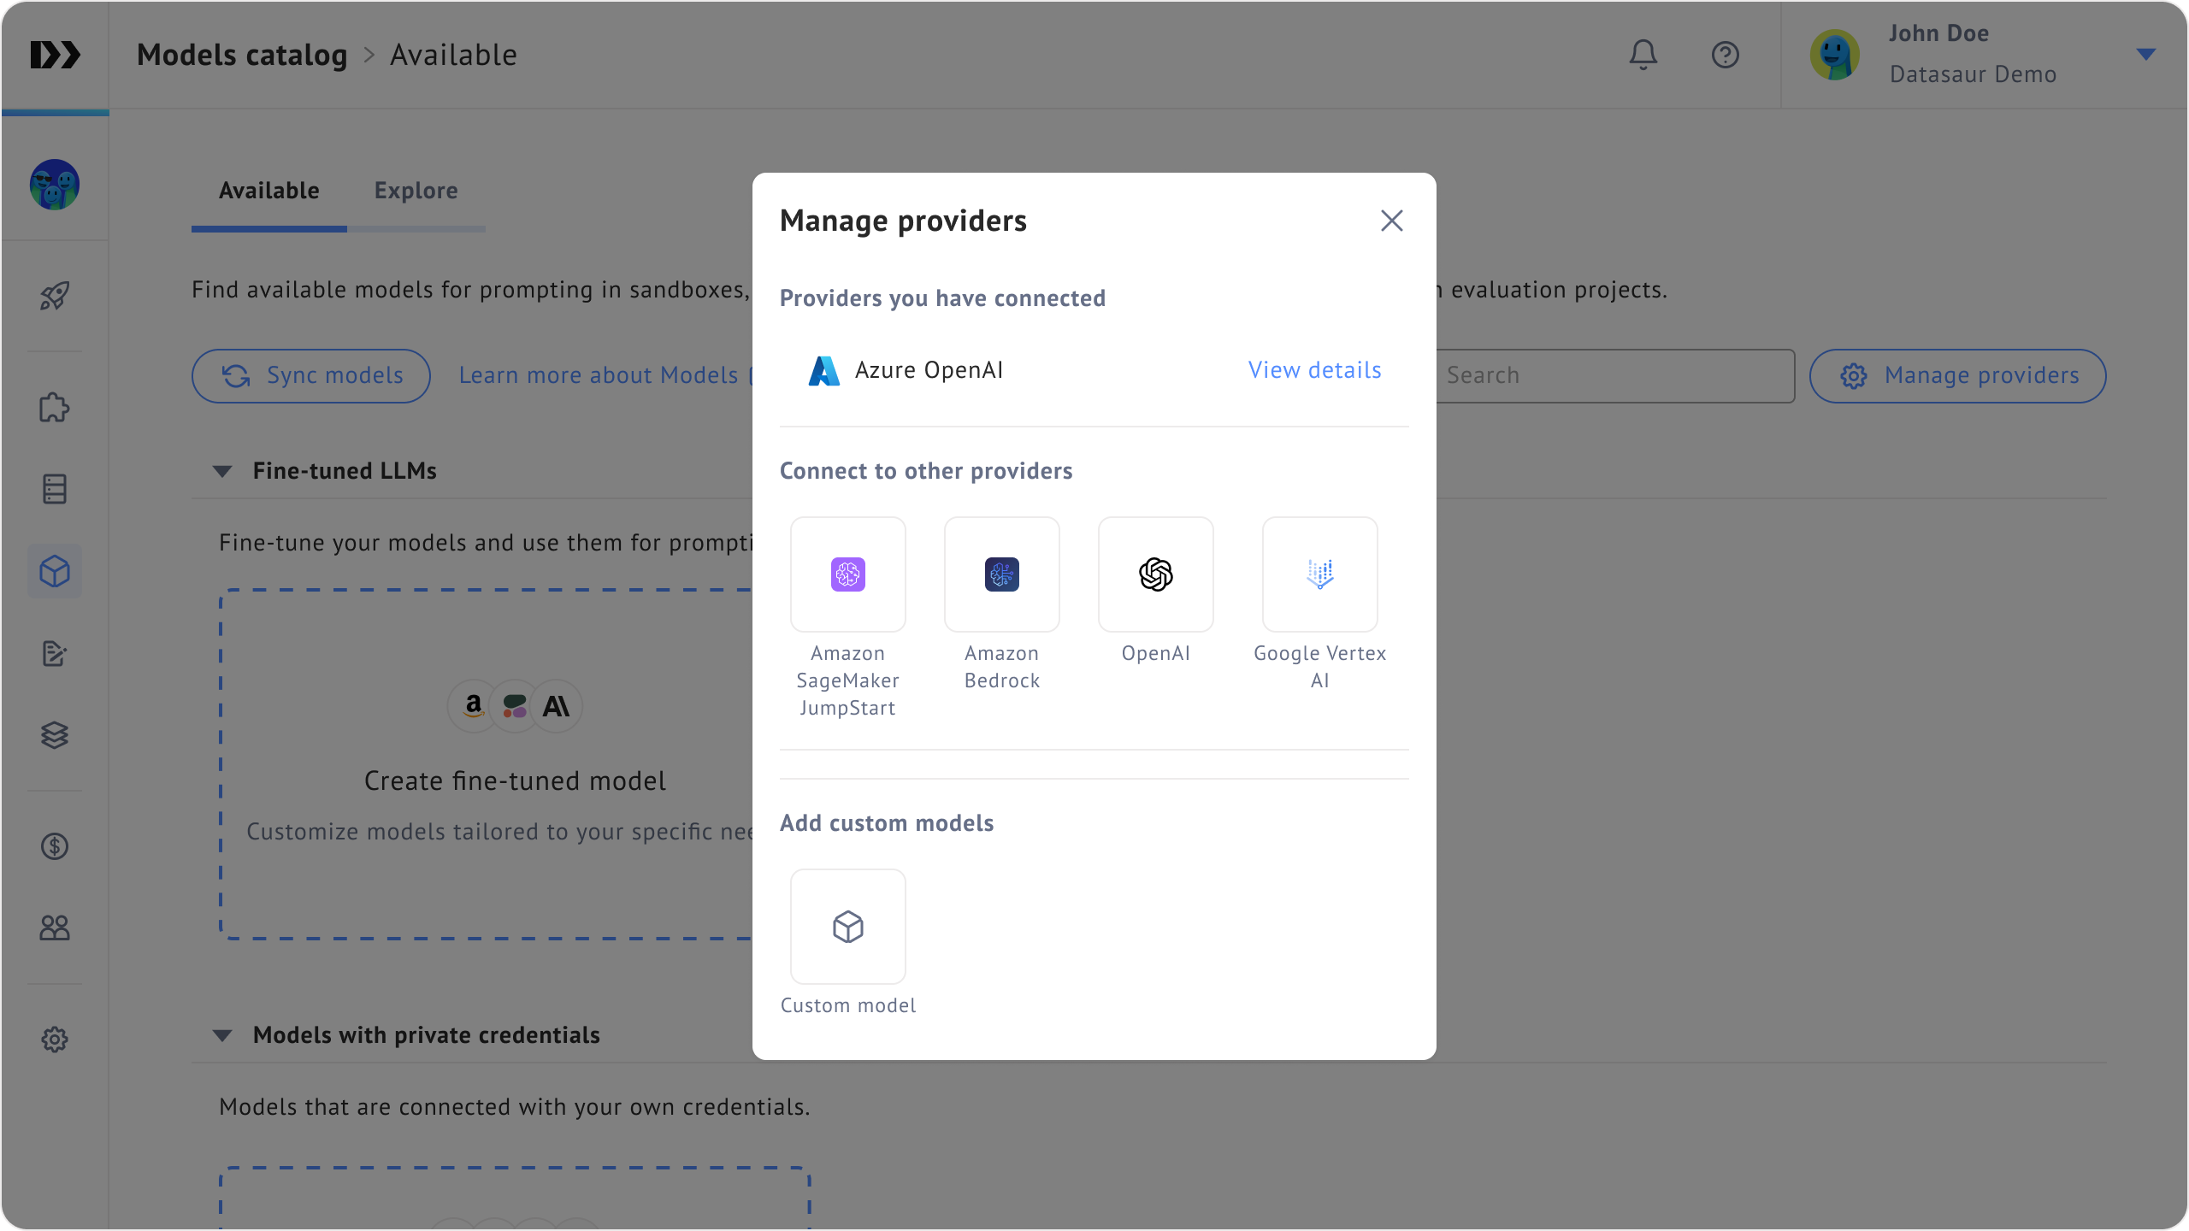Click the help question mark icon

(1725, 55)
